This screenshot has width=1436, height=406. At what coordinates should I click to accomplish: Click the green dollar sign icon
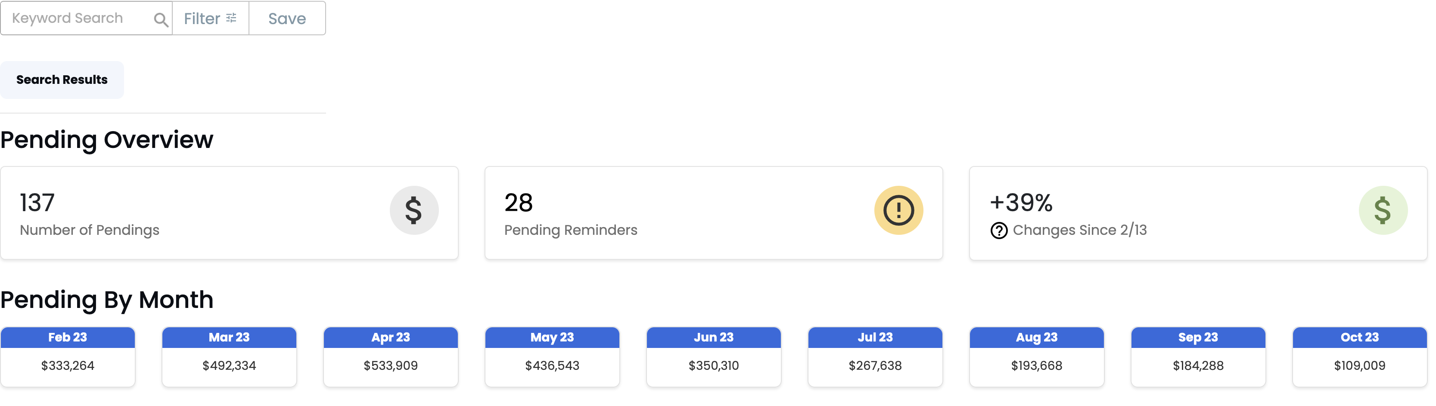click(1383, 210)
